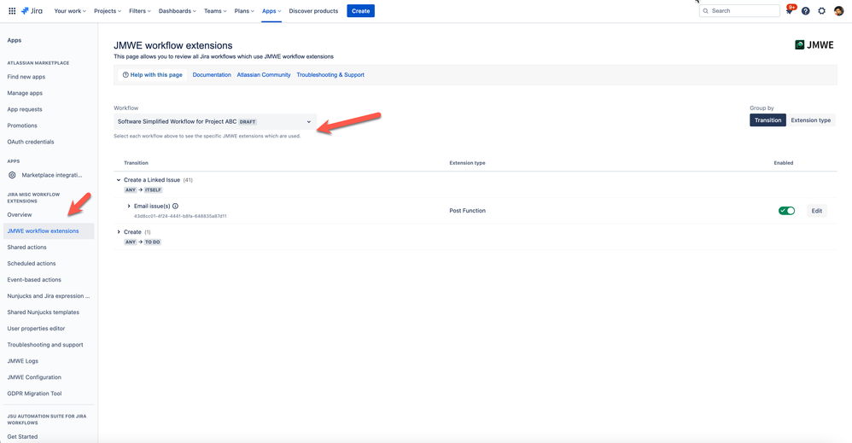Open Overview in the JMWE section

click(20, 215)
